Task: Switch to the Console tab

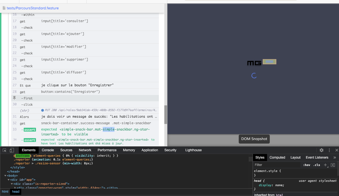Action: [48, 150]
